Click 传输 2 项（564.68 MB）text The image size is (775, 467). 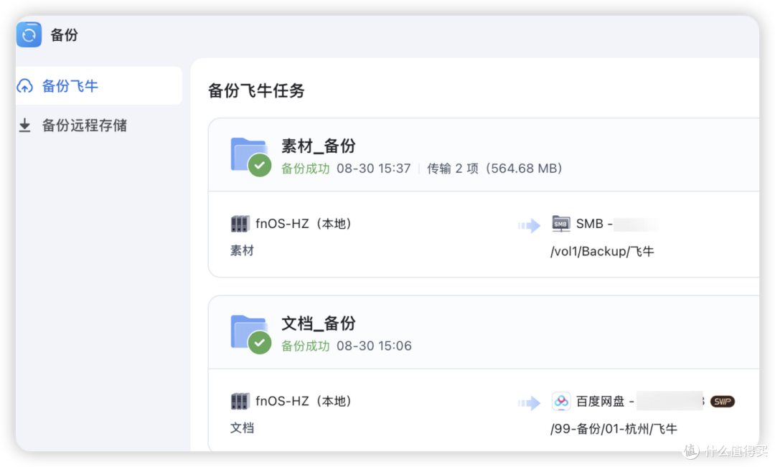(x=494, y=169)
